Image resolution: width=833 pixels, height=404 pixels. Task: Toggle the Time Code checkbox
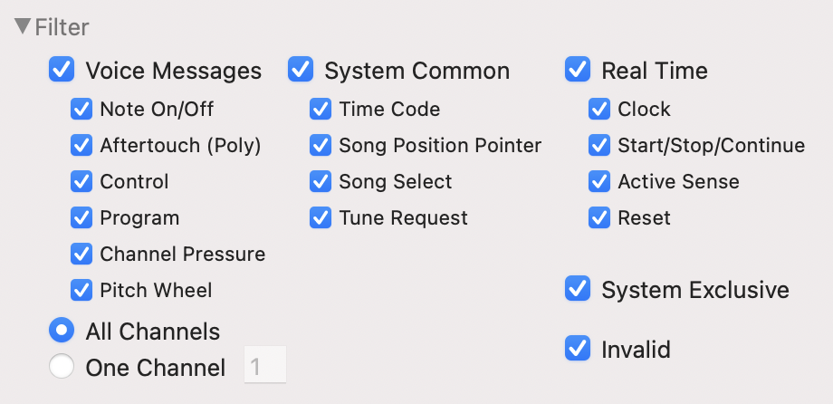[321, 110]
